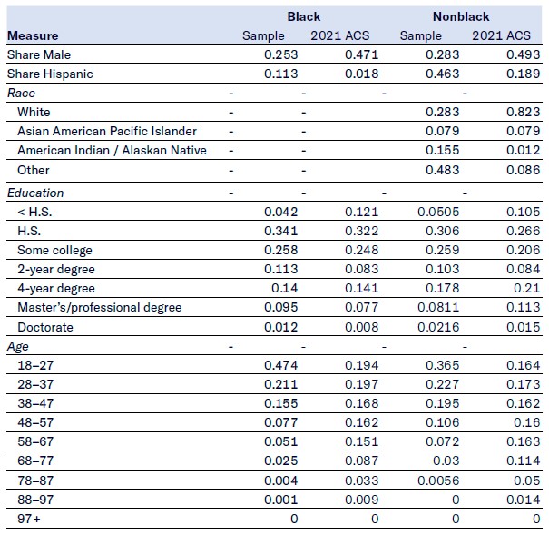Click the 'Age' section heading
Screen dimensions: 549x535
point(17,346)
